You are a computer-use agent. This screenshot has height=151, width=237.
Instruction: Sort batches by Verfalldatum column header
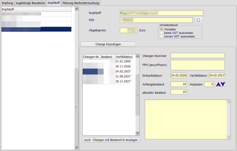(124, 57)
